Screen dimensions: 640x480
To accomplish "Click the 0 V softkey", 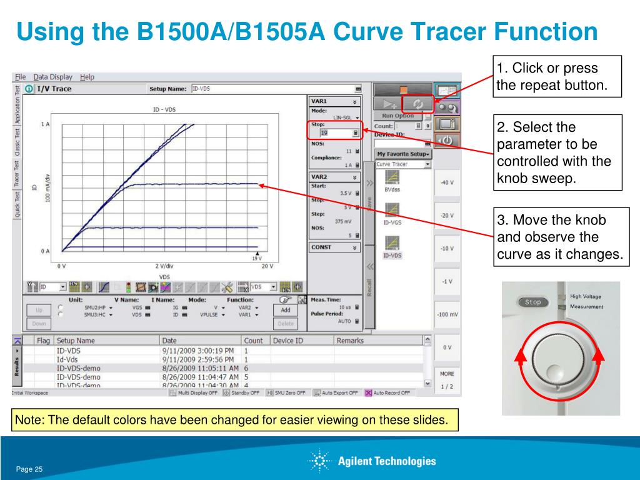I will click(447, 347).
